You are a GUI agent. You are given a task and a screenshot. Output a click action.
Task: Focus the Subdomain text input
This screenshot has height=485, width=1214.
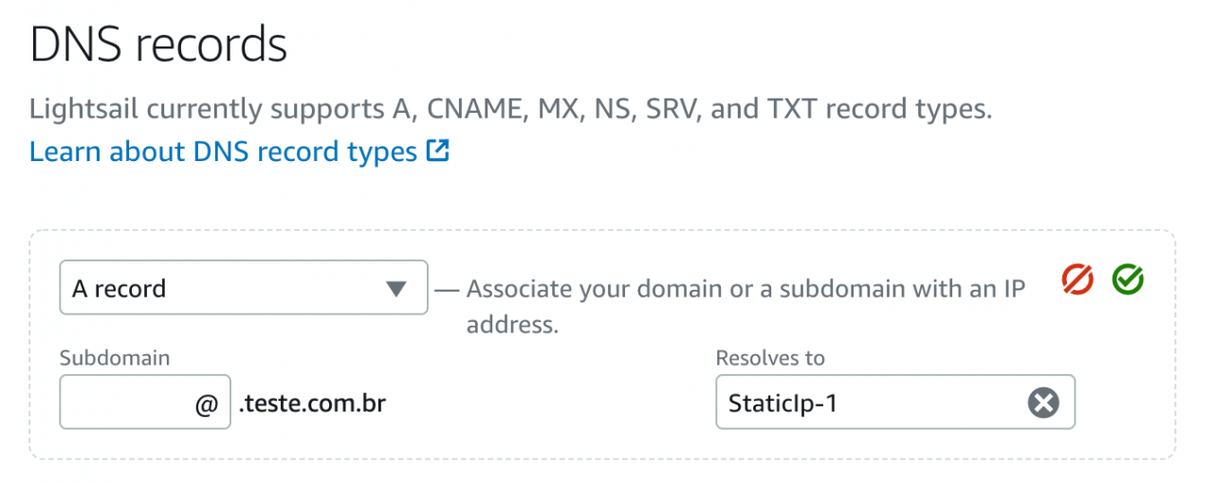coord(145,403)
